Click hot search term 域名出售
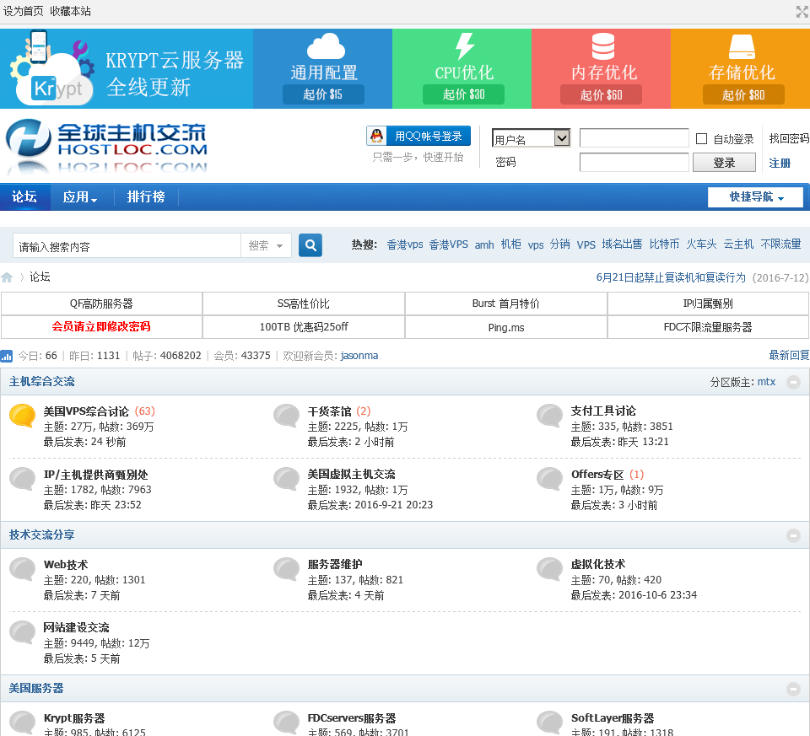The image size is (810, 736). coord(622,244)
